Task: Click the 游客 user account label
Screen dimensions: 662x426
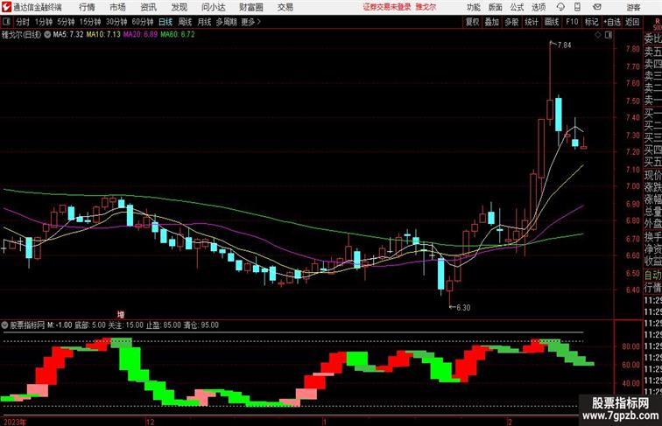Action: [x=633, y=7]
